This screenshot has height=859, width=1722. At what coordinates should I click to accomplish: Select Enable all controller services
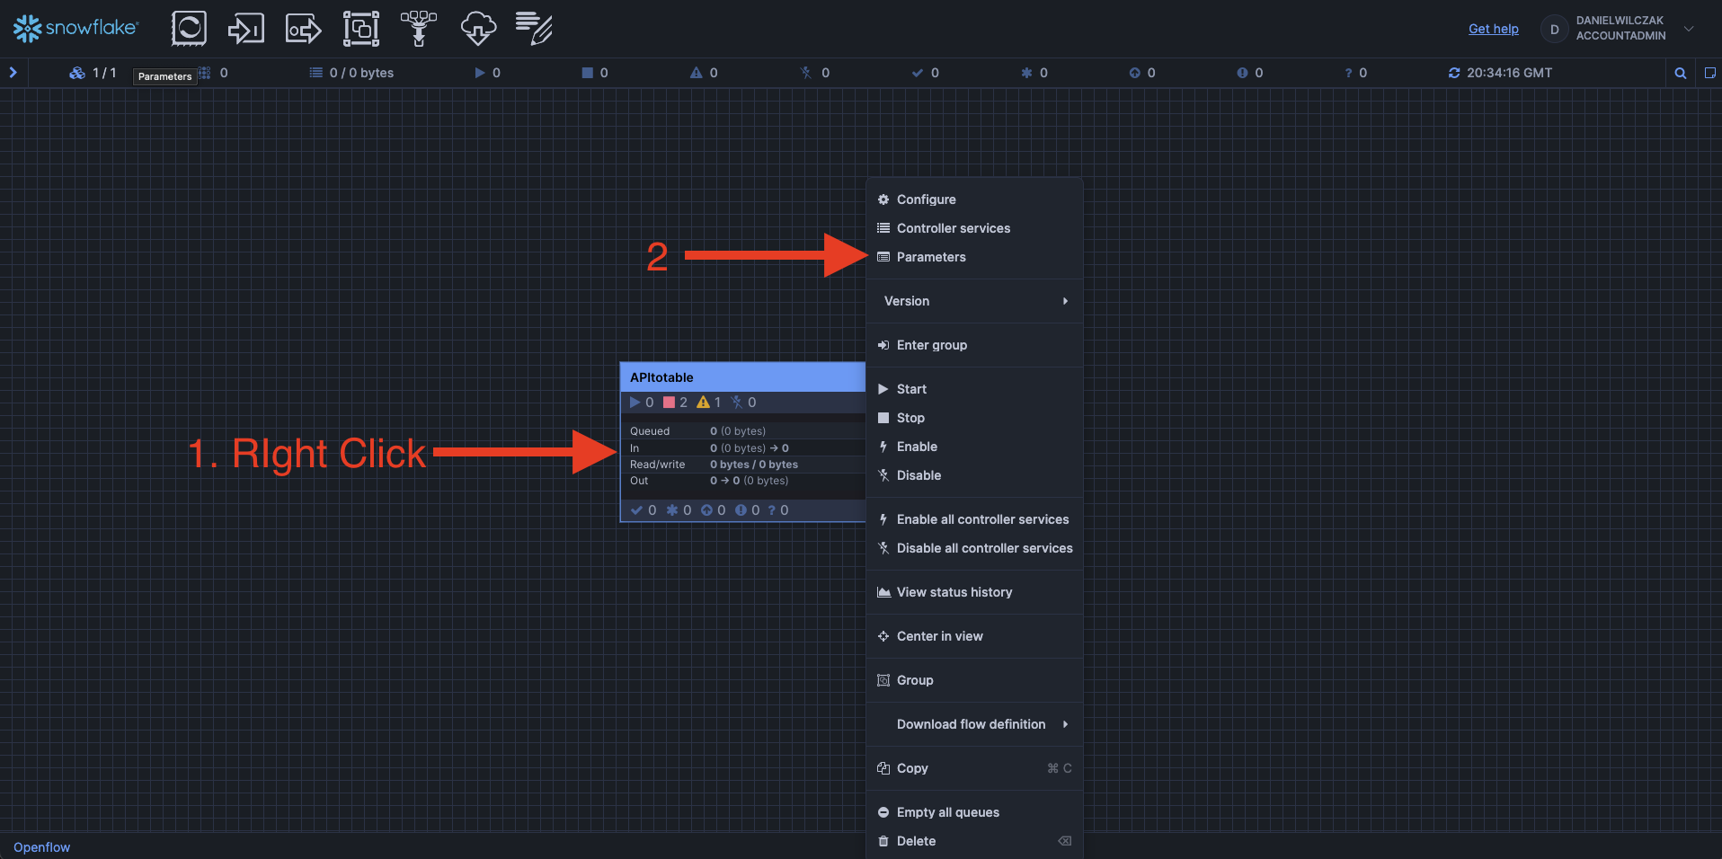click(981, 519)
